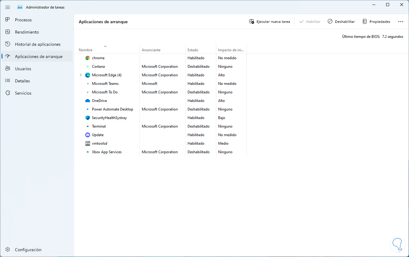Open the three-dot more options menu
Screen dimensions: 409x257
401,22
